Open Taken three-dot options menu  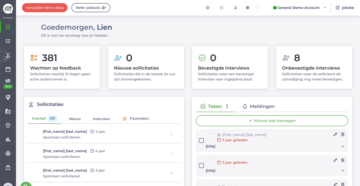click(x=227, y=106)
